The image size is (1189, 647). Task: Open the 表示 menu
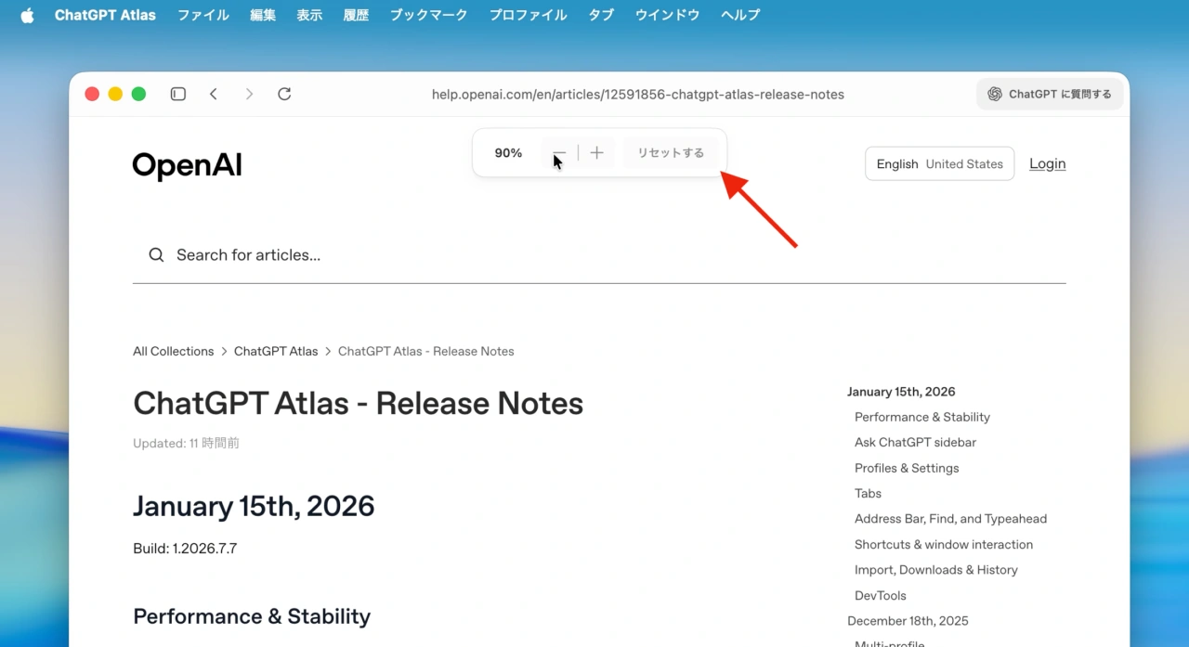309,14
